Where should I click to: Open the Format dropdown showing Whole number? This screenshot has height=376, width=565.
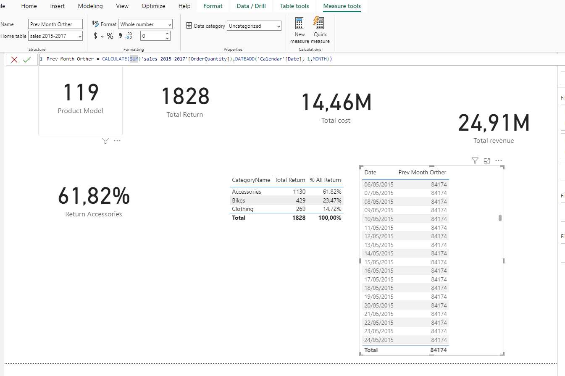click(145, 24)
